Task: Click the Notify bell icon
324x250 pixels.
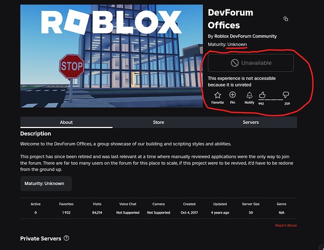Action: (x=250, y=95)
